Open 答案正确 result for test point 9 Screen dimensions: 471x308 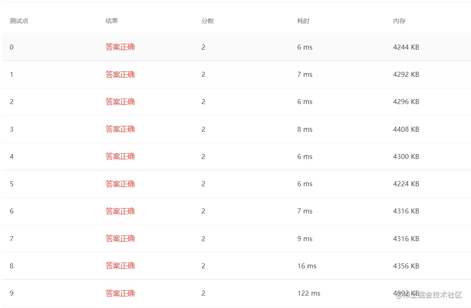coord(120,293)
